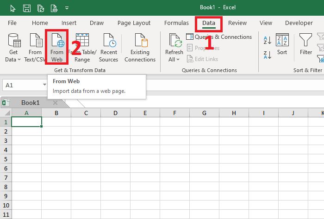This screenshot has height=219, width=324.
Task: Sort Z to A descending
Action: tap(268, 55)
